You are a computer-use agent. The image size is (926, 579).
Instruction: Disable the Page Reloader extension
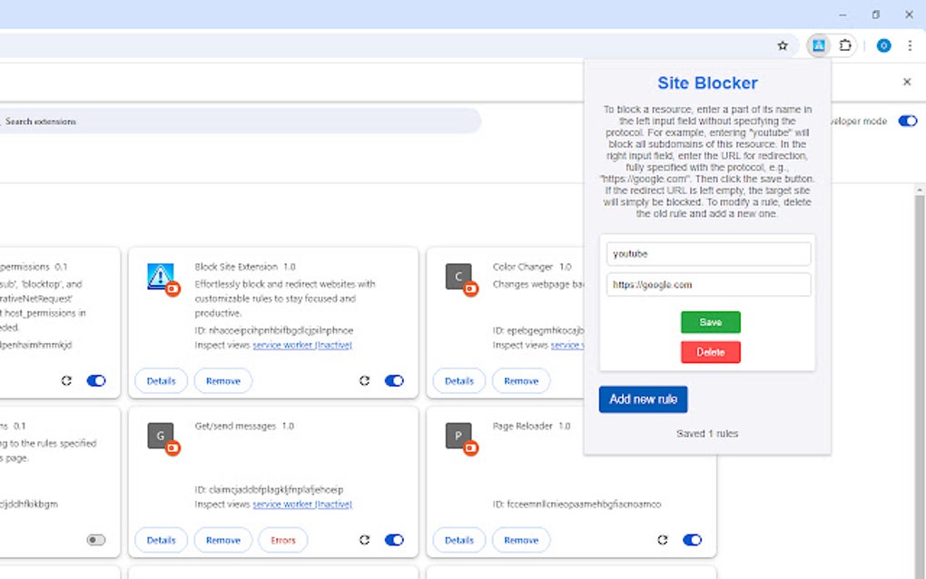click(x=692, y=540)
